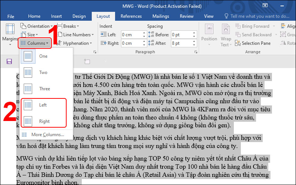Decrease the Indent Right value with down arrow

pos(144,45)
